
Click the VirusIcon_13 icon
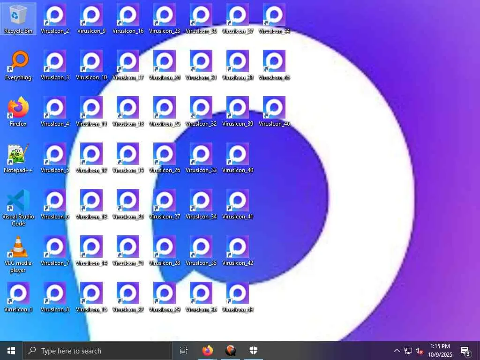pyautogui.click(x=91, y=204)
